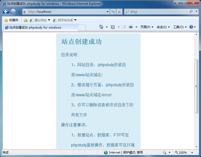Open the recent pages dropdown arrow

[x=19, y=12]
